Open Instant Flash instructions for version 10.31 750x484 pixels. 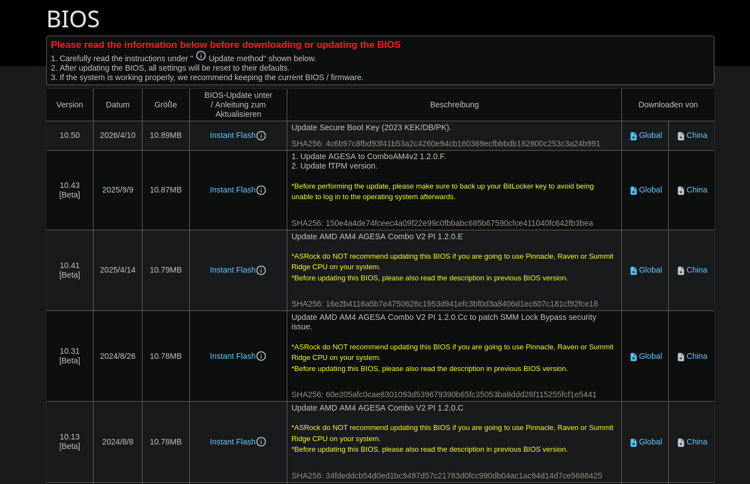(233, 356)
